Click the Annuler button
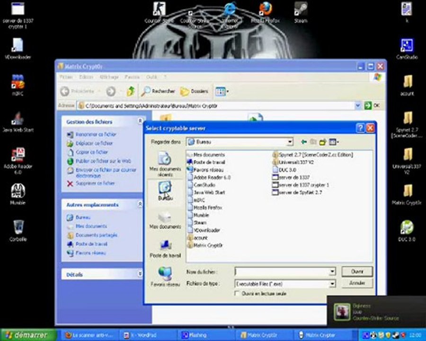 point(357,283)
